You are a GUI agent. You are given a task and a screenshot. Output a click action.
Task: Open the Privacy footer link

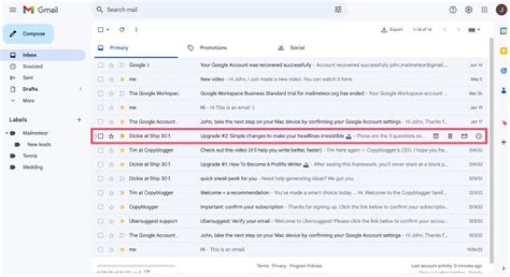point(279,266)
